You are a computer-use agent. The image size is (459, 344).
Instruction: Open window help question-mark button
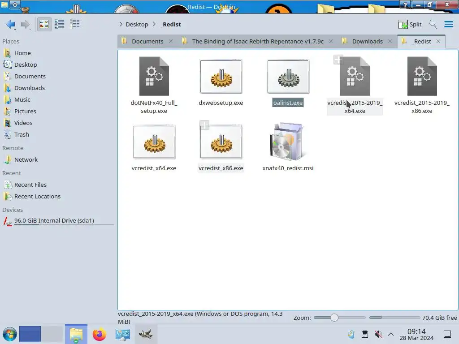click(405, 4)
